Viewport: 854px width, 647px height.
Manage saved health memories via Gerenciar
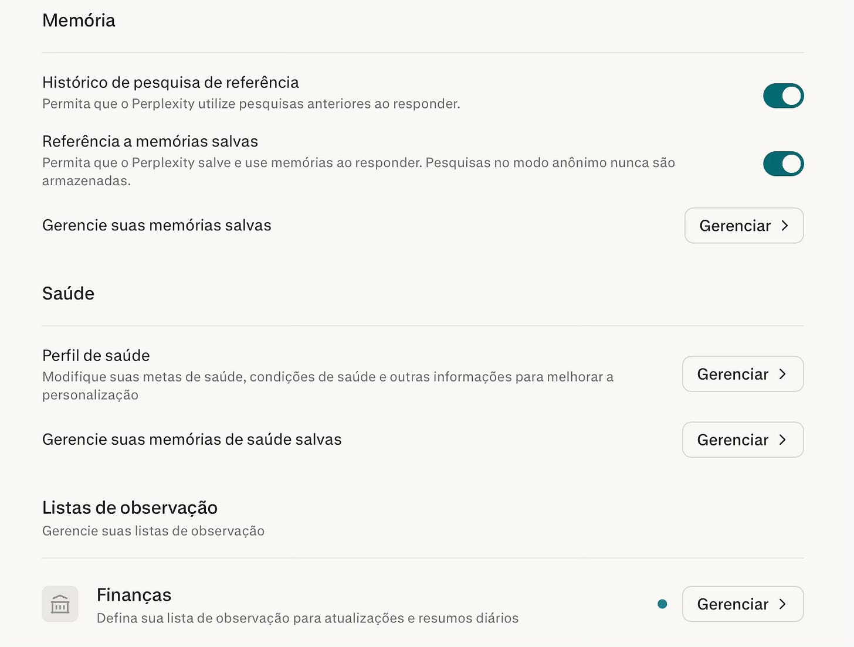coord(743,440)
